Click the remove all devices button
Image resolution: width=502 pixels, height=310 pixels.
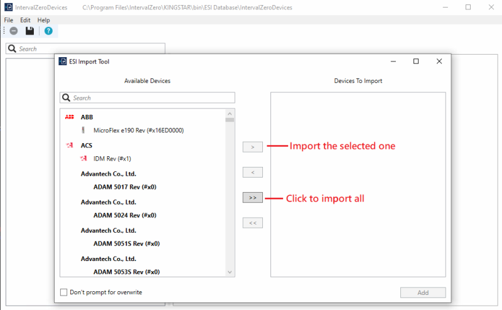coord(252,222)
